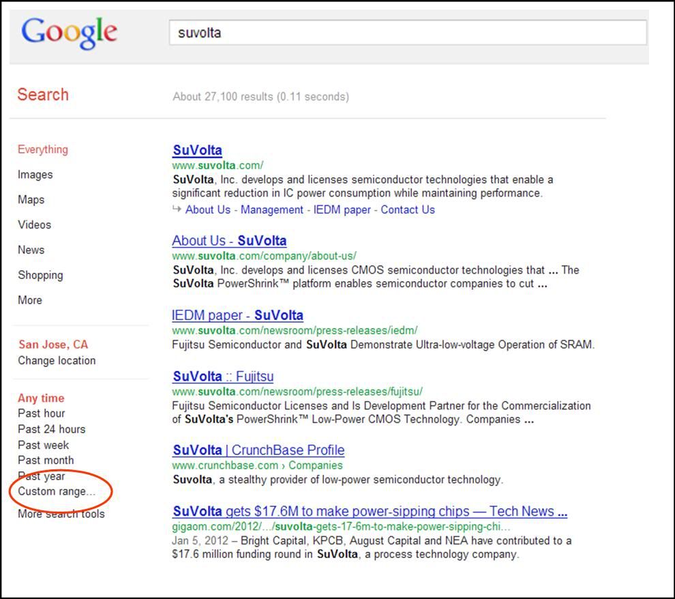Viewport: 675px width, 599px height.
Task: Expand More search categories
Action: coord(30,300)
